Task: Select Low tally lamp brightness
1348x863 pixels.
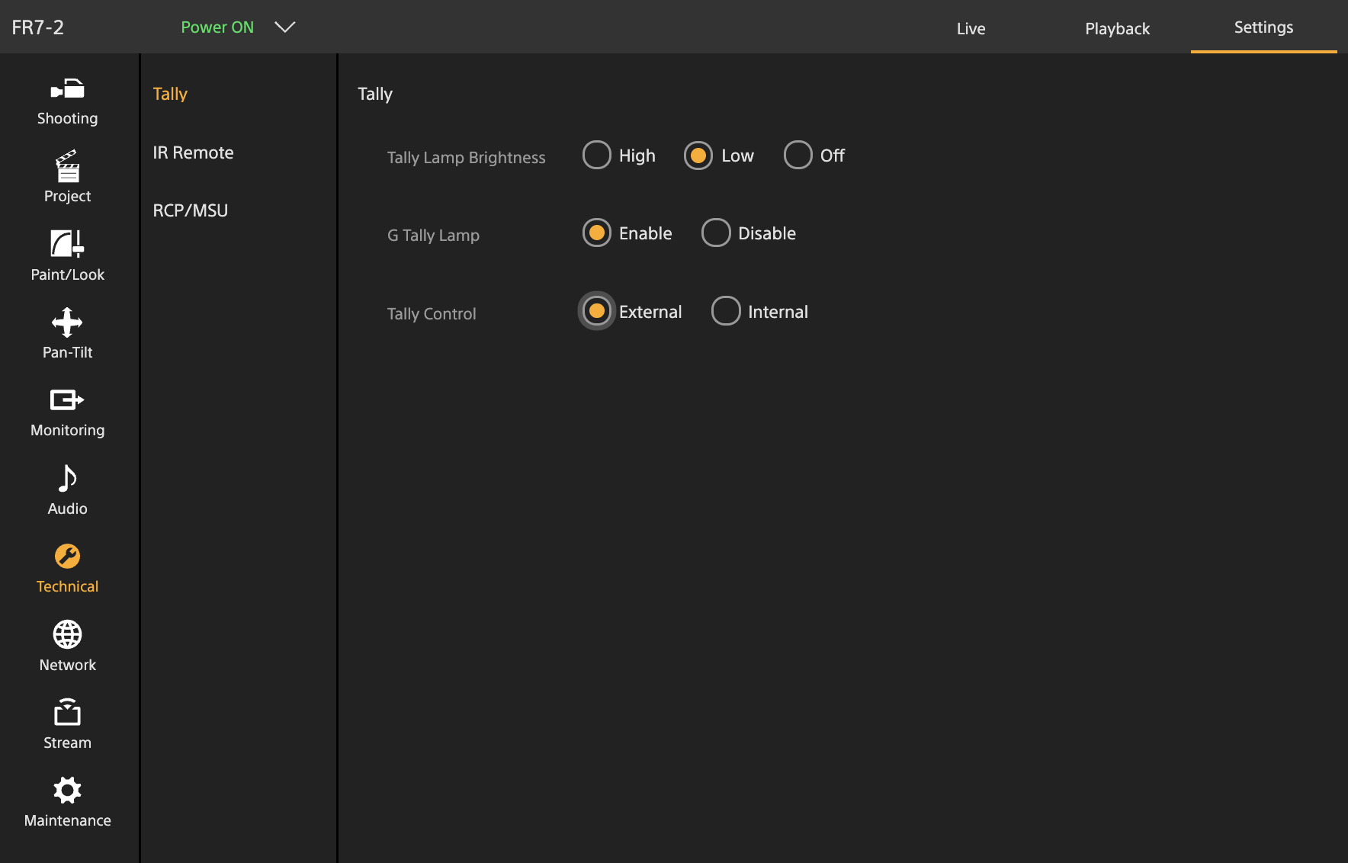Action: coord(698,156)
